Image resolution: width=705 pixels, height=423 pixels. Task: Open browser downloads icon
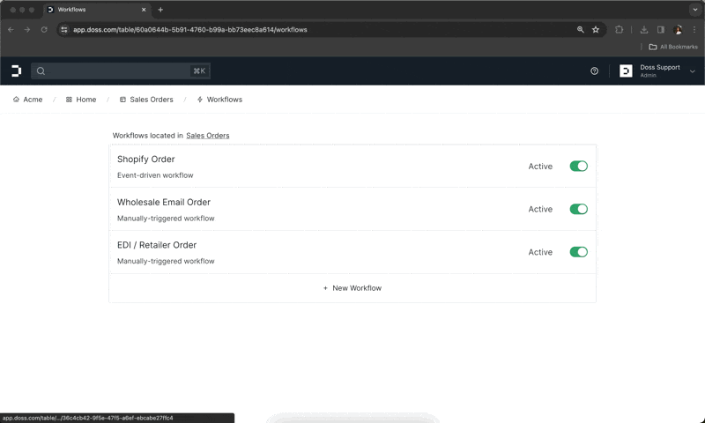coord(644,29)
